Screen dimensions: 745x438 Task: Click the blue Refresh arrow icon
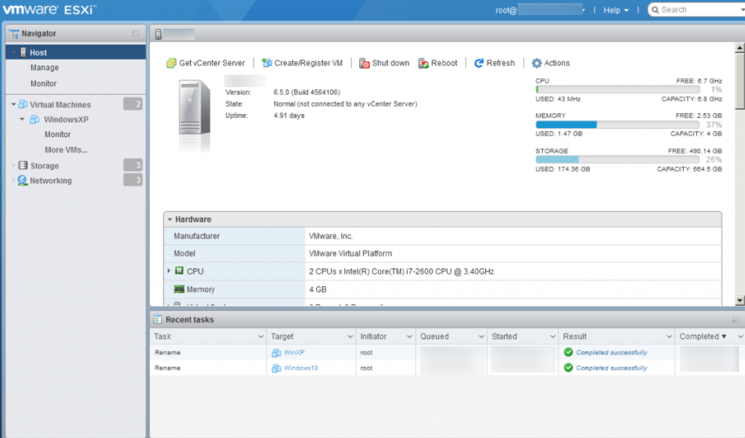click(478, 63)
